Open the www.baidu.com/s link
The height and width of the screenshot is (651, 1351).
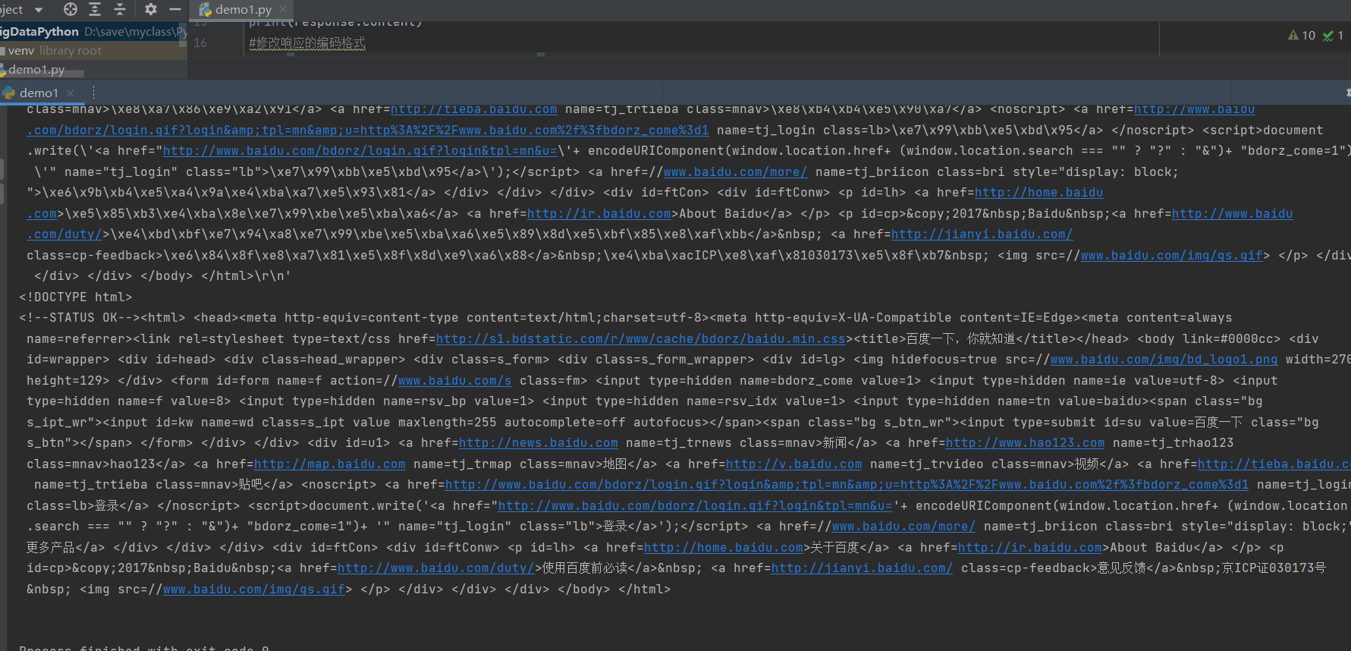(454, 381)
